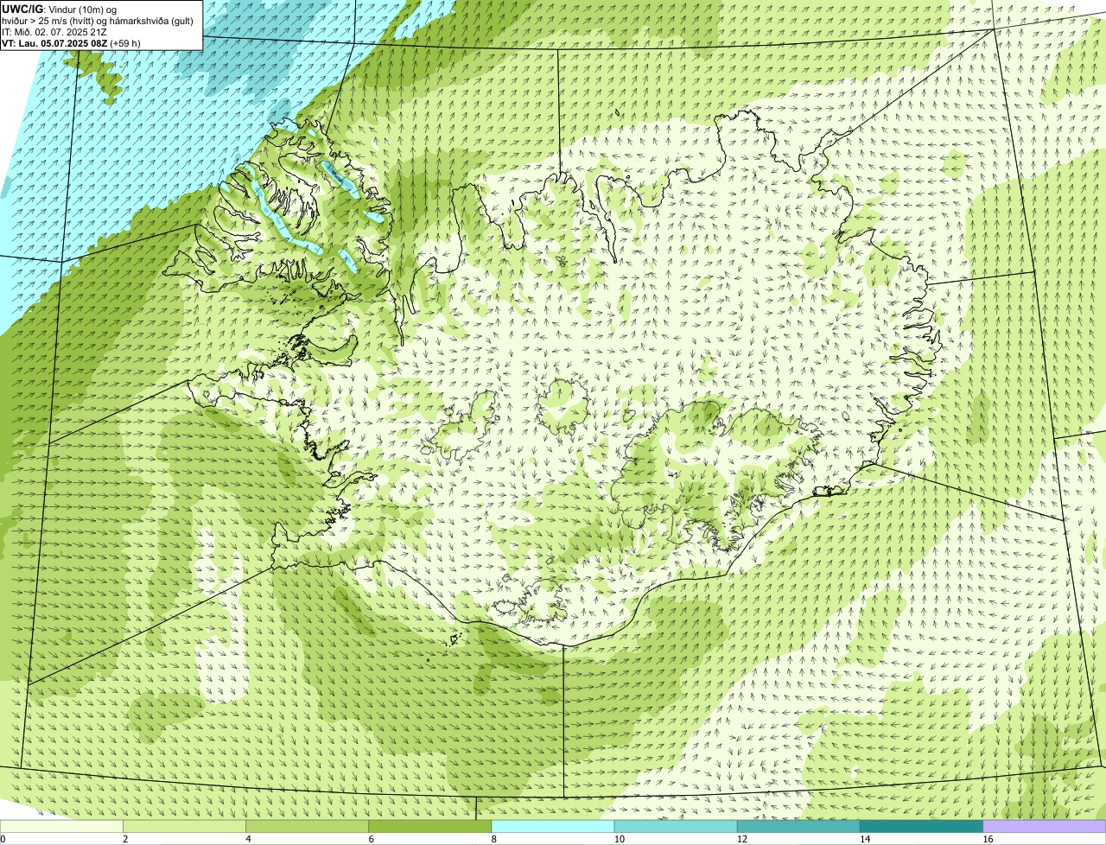Click the "UWC/IG: Vindur (10m) og" title line

(x=60, y=10)
